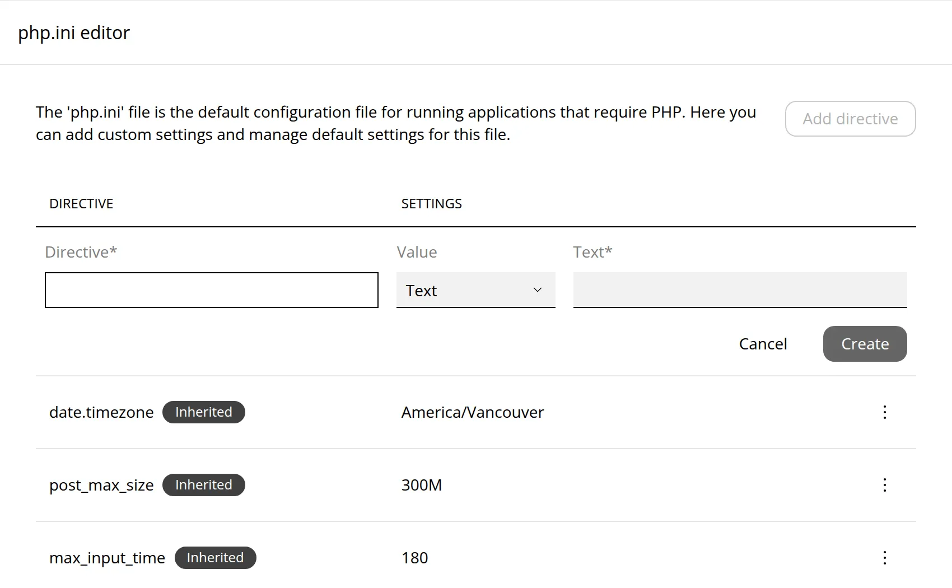Open the three-dot menu for post_max_size
952x588 pixels.
point(885,485)
